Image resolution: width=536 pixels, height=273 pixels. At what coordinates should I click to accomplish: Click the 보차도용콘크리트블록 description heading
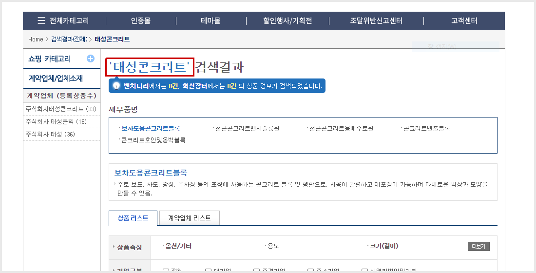pos(151,173)
